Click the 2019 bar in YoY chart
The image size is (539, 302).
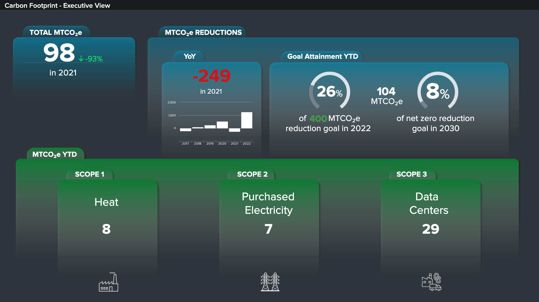pos(210,127)
